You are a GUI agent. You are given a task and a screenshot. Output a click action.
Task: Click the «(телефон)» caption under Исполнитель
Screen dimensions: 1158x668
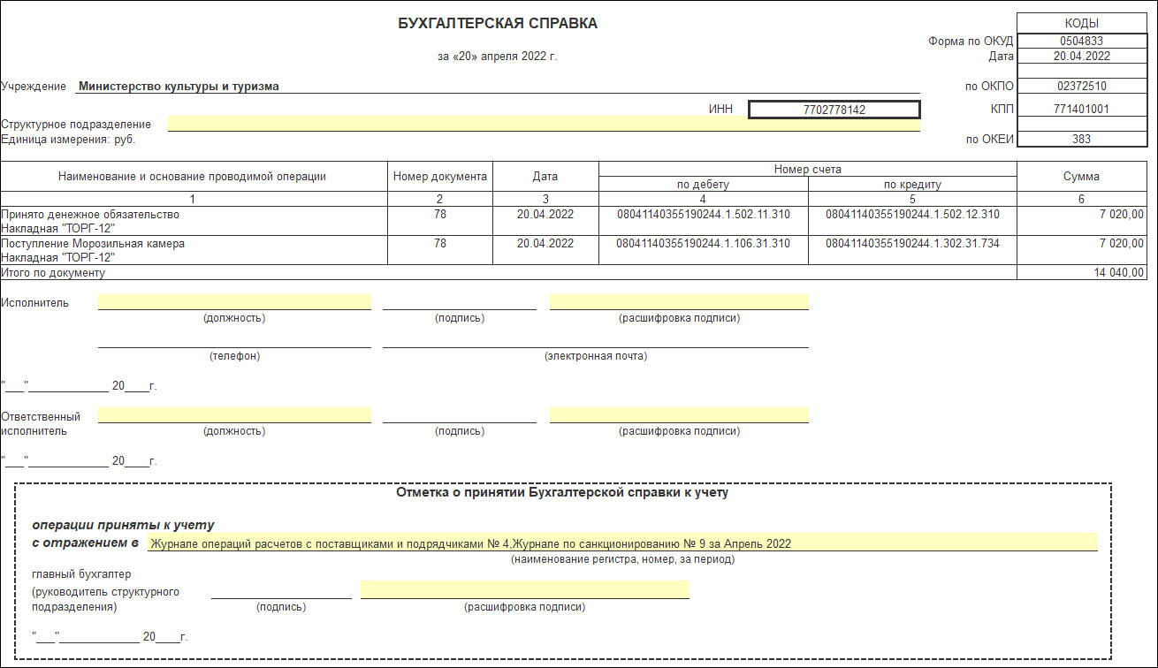[234, 356]
